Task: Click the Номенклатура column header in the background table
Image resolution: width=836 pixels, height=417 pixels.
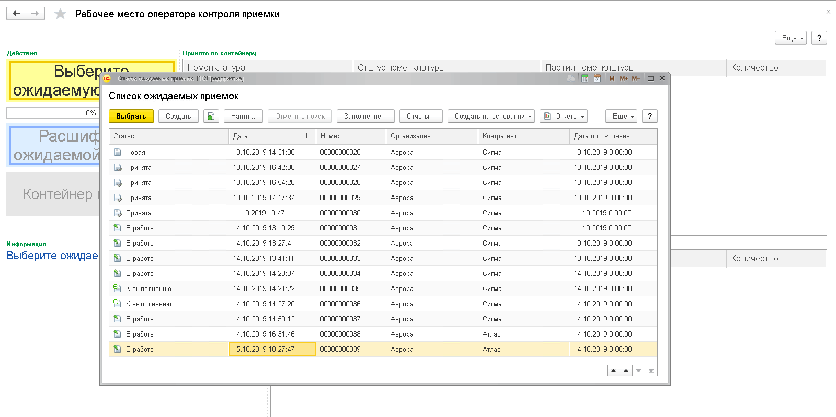Action: (x=268, y=67)
